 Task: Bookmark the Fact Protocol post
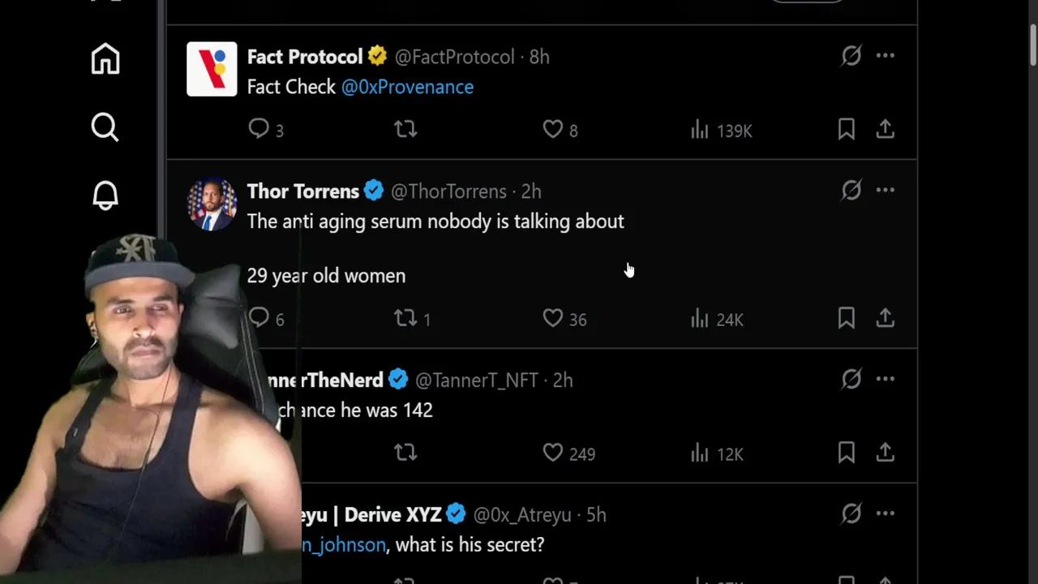(x=846, y=129)
